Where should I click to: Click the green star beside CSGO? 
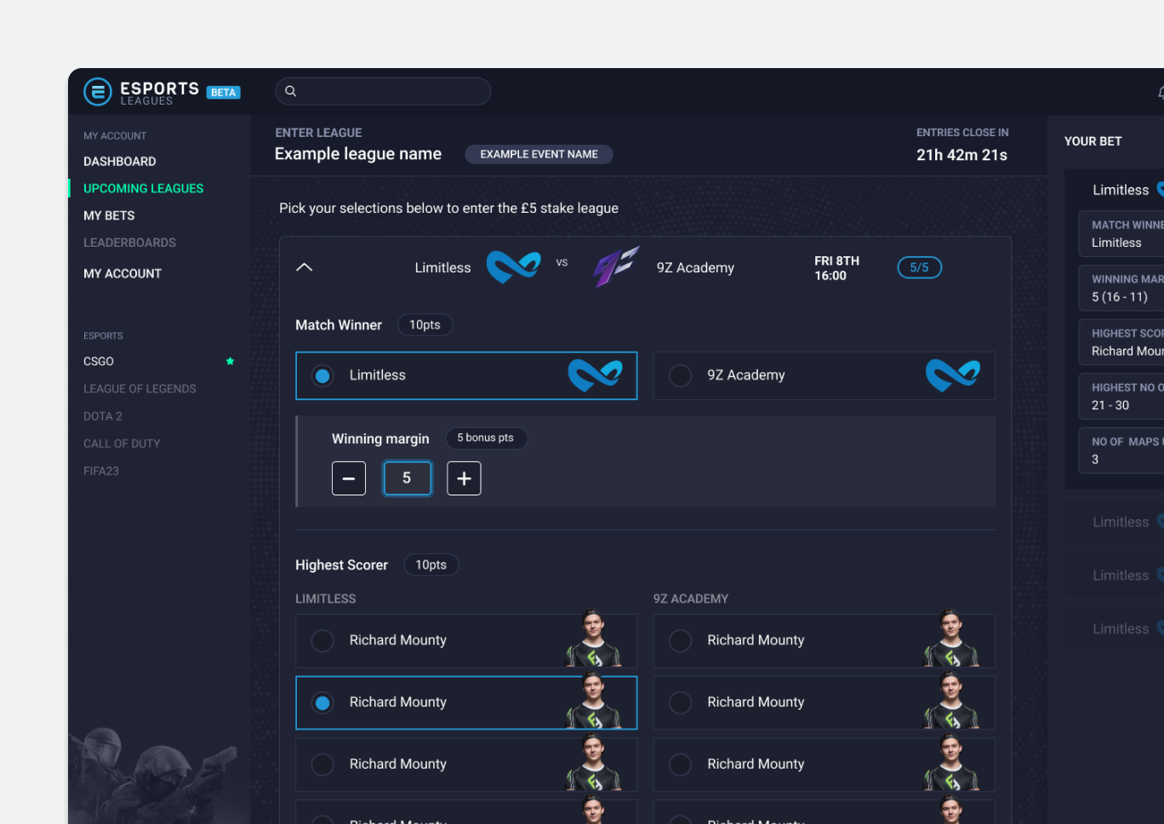pyautogui.click(x=230, y=361)
